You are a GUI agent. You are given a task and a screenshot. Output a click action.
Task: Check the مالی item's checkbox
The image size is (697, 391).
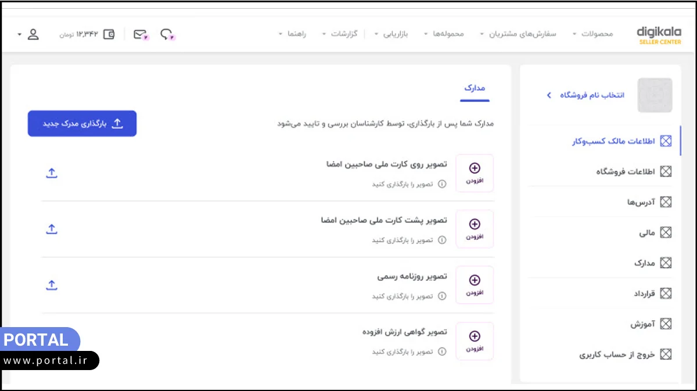pyautogui.click(x=665, y=232)
